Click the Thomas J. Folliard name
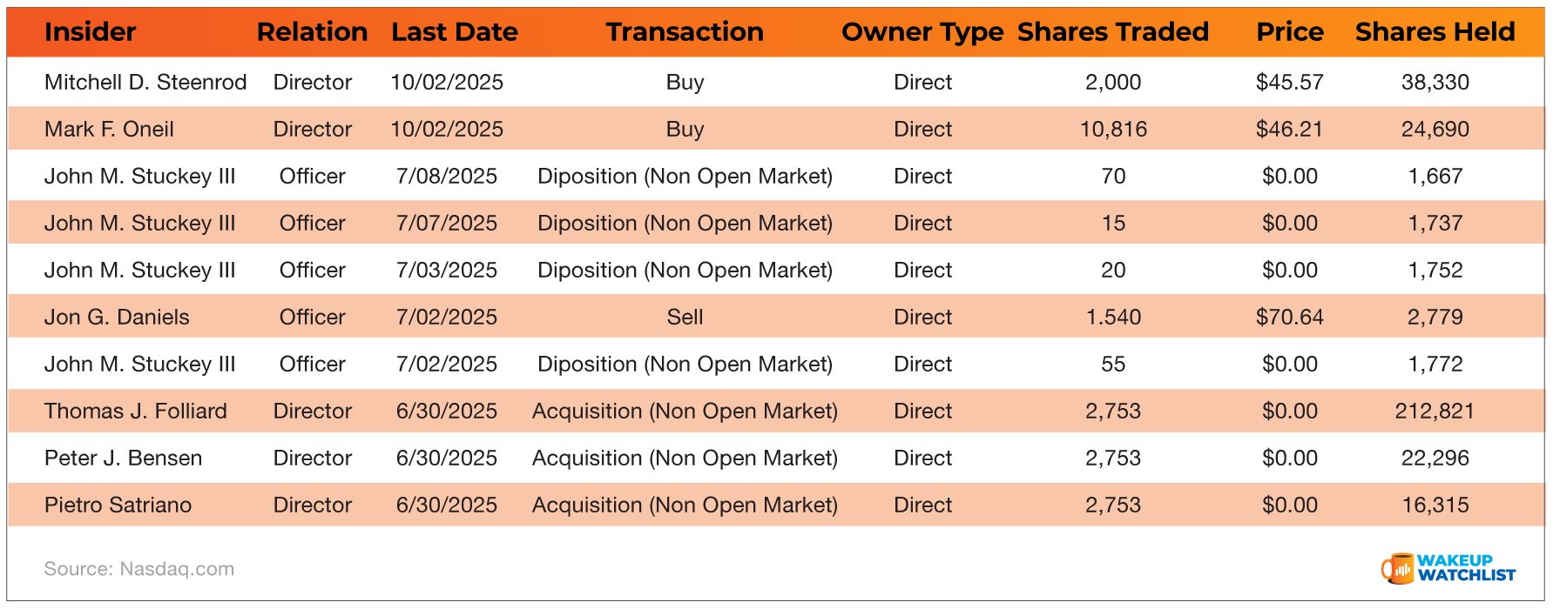Screen dimensions: 1553x609 point(135,412)
